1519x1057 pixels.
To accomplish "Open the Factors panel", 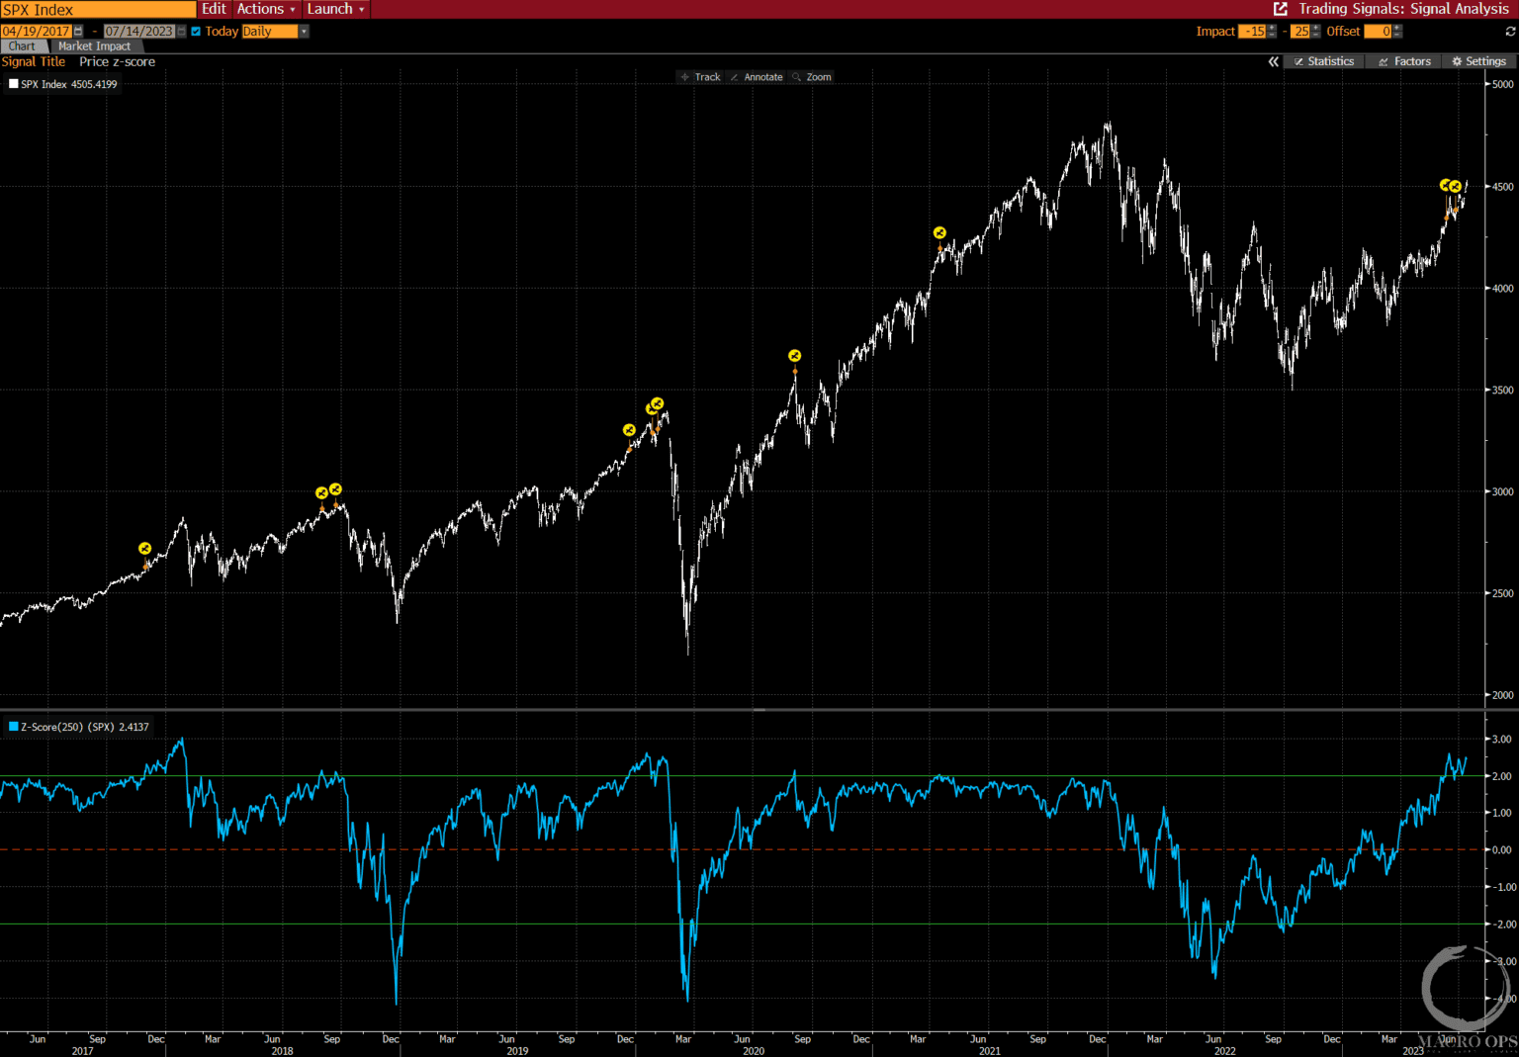I will [1404, 61].
